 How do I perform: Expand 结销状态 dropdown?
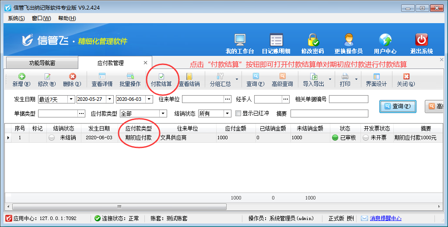tap(227, 113)
